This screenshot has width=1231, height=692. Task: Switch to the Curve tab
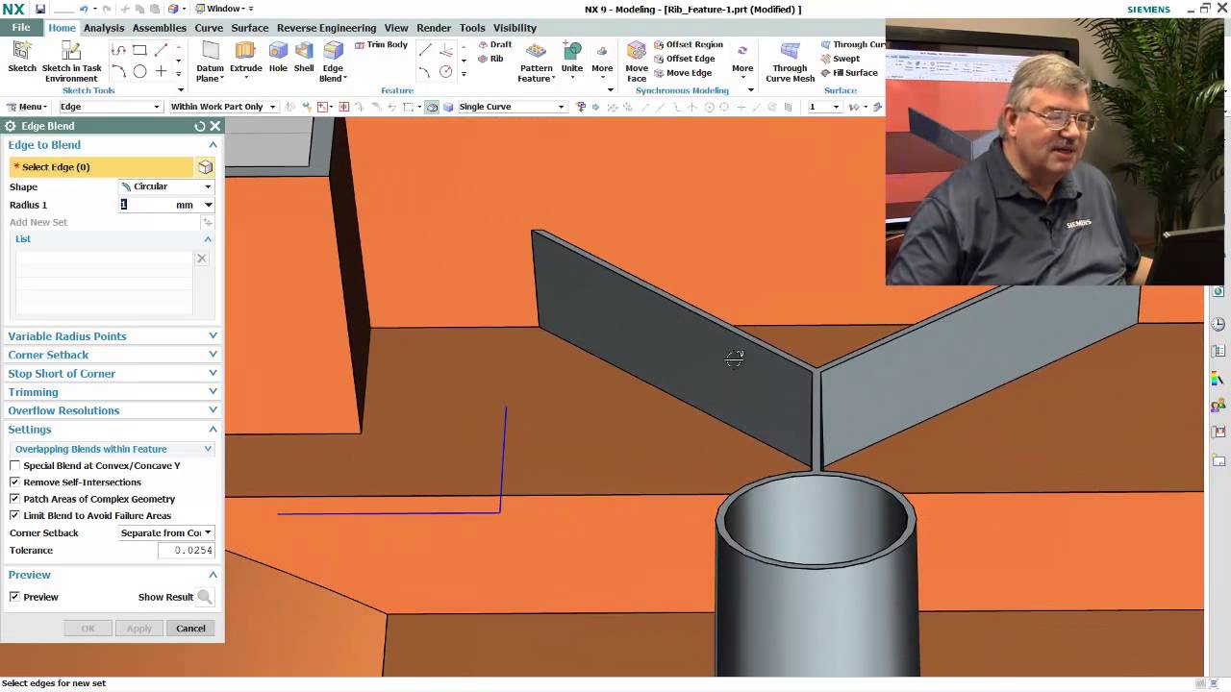[x=209, y=28]
